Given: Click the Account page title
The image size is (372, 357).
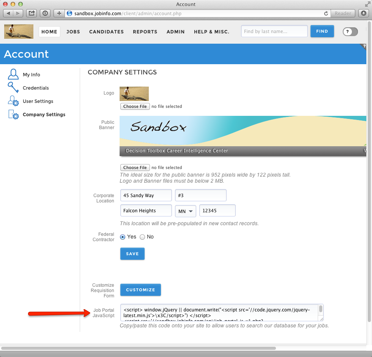Looking at the screenshot, I should 26,54.
